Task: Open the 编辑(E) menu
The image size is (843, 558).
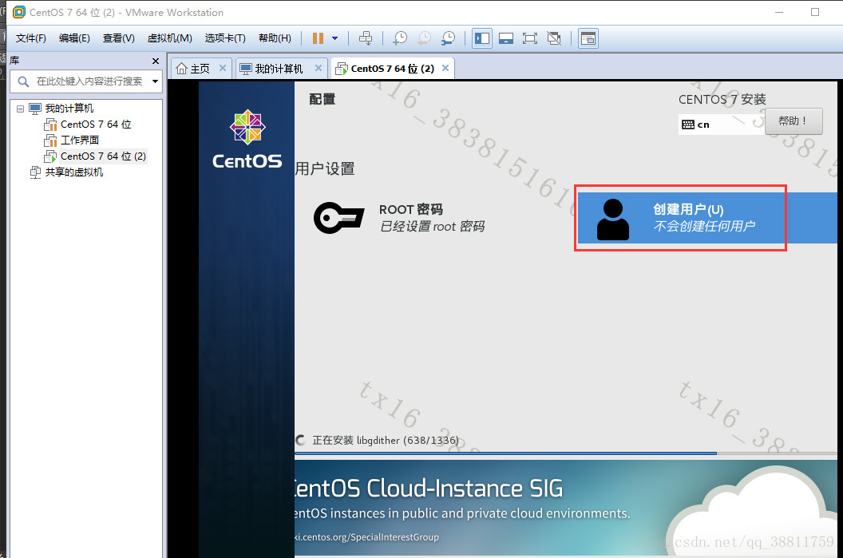Action: [74, 38]
